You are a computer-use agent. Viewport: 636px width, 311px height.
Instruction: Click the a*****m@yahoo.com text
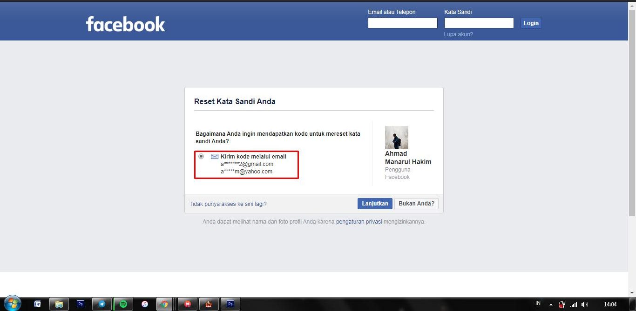tap(246, 172)
